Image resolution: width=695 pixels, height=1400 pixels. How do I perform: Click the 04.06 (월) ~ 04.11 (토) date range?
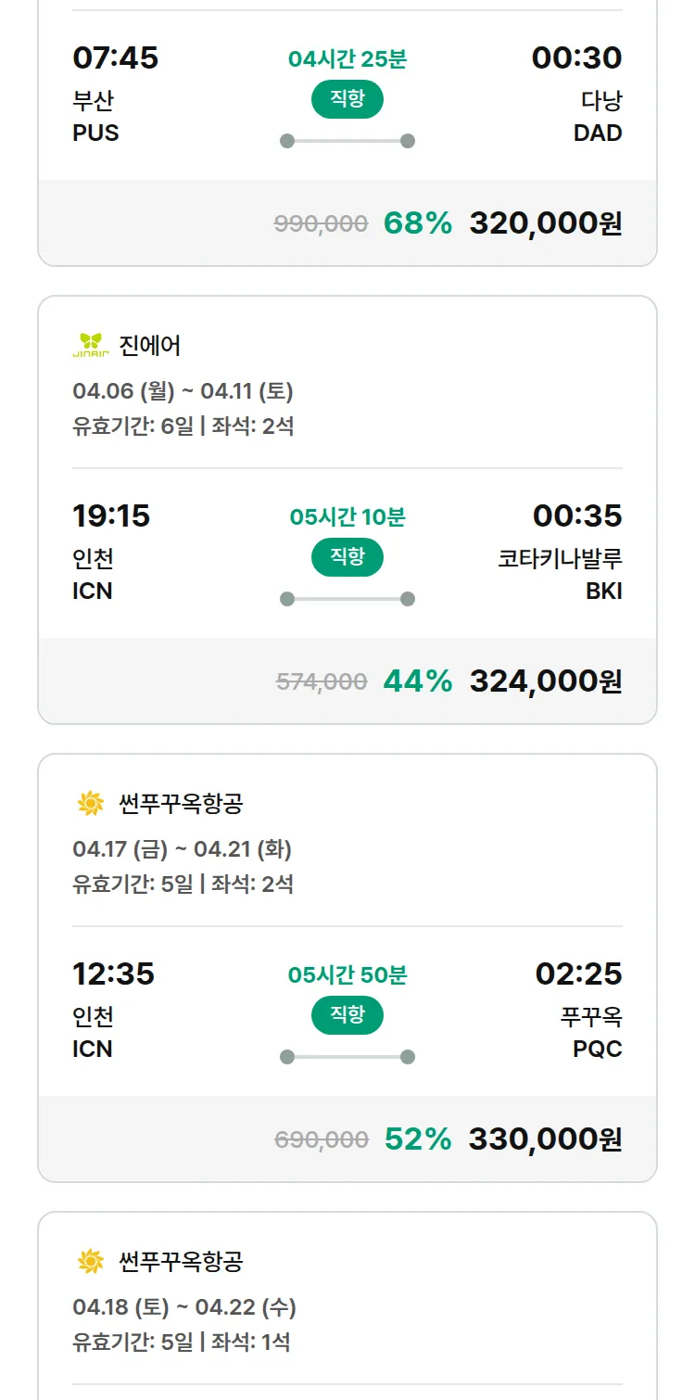(x=183, y=391)
